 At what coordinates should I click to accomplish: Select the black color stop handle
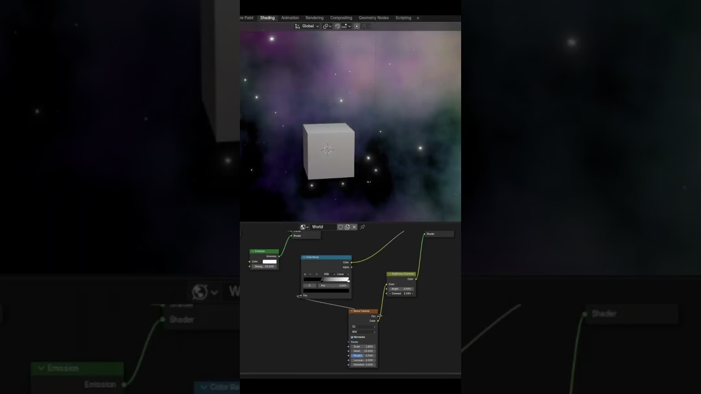click(x=321, y=281)
